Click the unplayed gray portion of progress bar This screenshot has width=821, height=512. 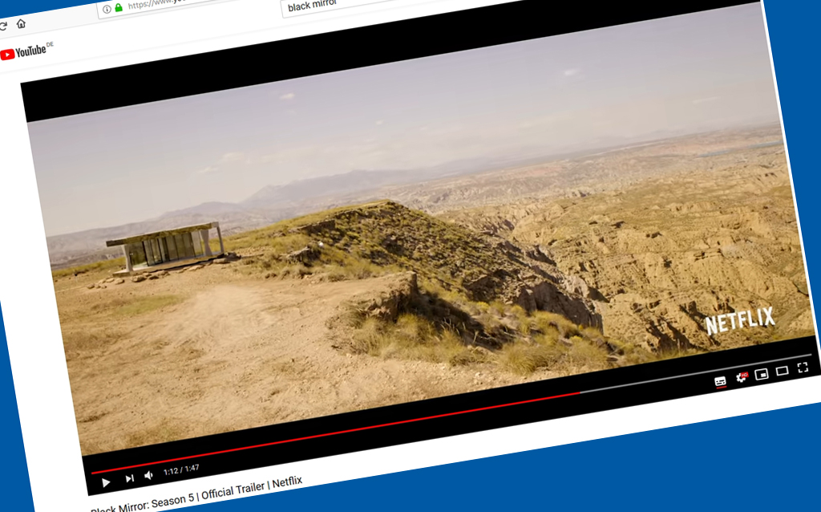point(690,375)
